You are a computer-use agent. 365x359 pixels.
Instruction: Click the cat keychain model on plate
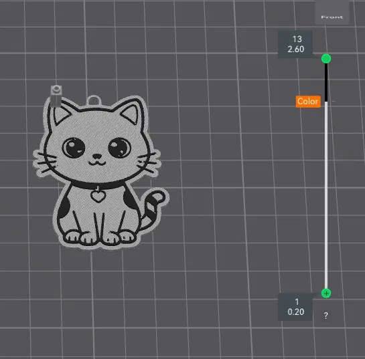click(x=100, y=173)
